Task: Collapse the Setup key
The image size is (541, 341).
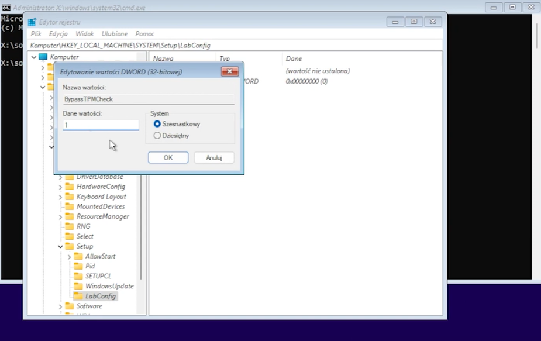Action: 60,246
